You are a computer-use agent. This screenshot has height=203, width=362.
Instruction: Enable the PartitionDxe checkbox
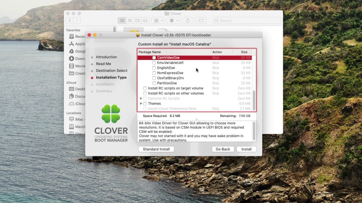pos(154,83)
